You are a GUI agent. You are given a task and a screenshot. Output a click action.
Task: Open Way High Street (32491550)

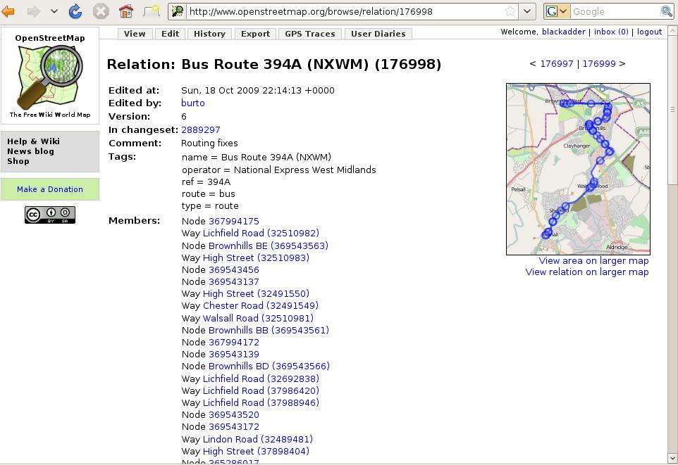click(x=256, y=293)
